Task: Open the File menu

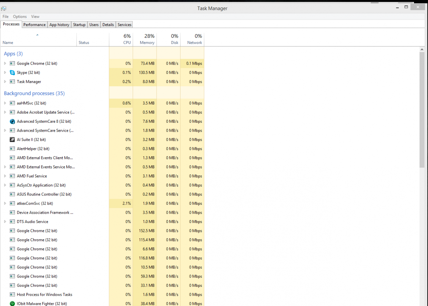Action: click(x=5, y=16)
